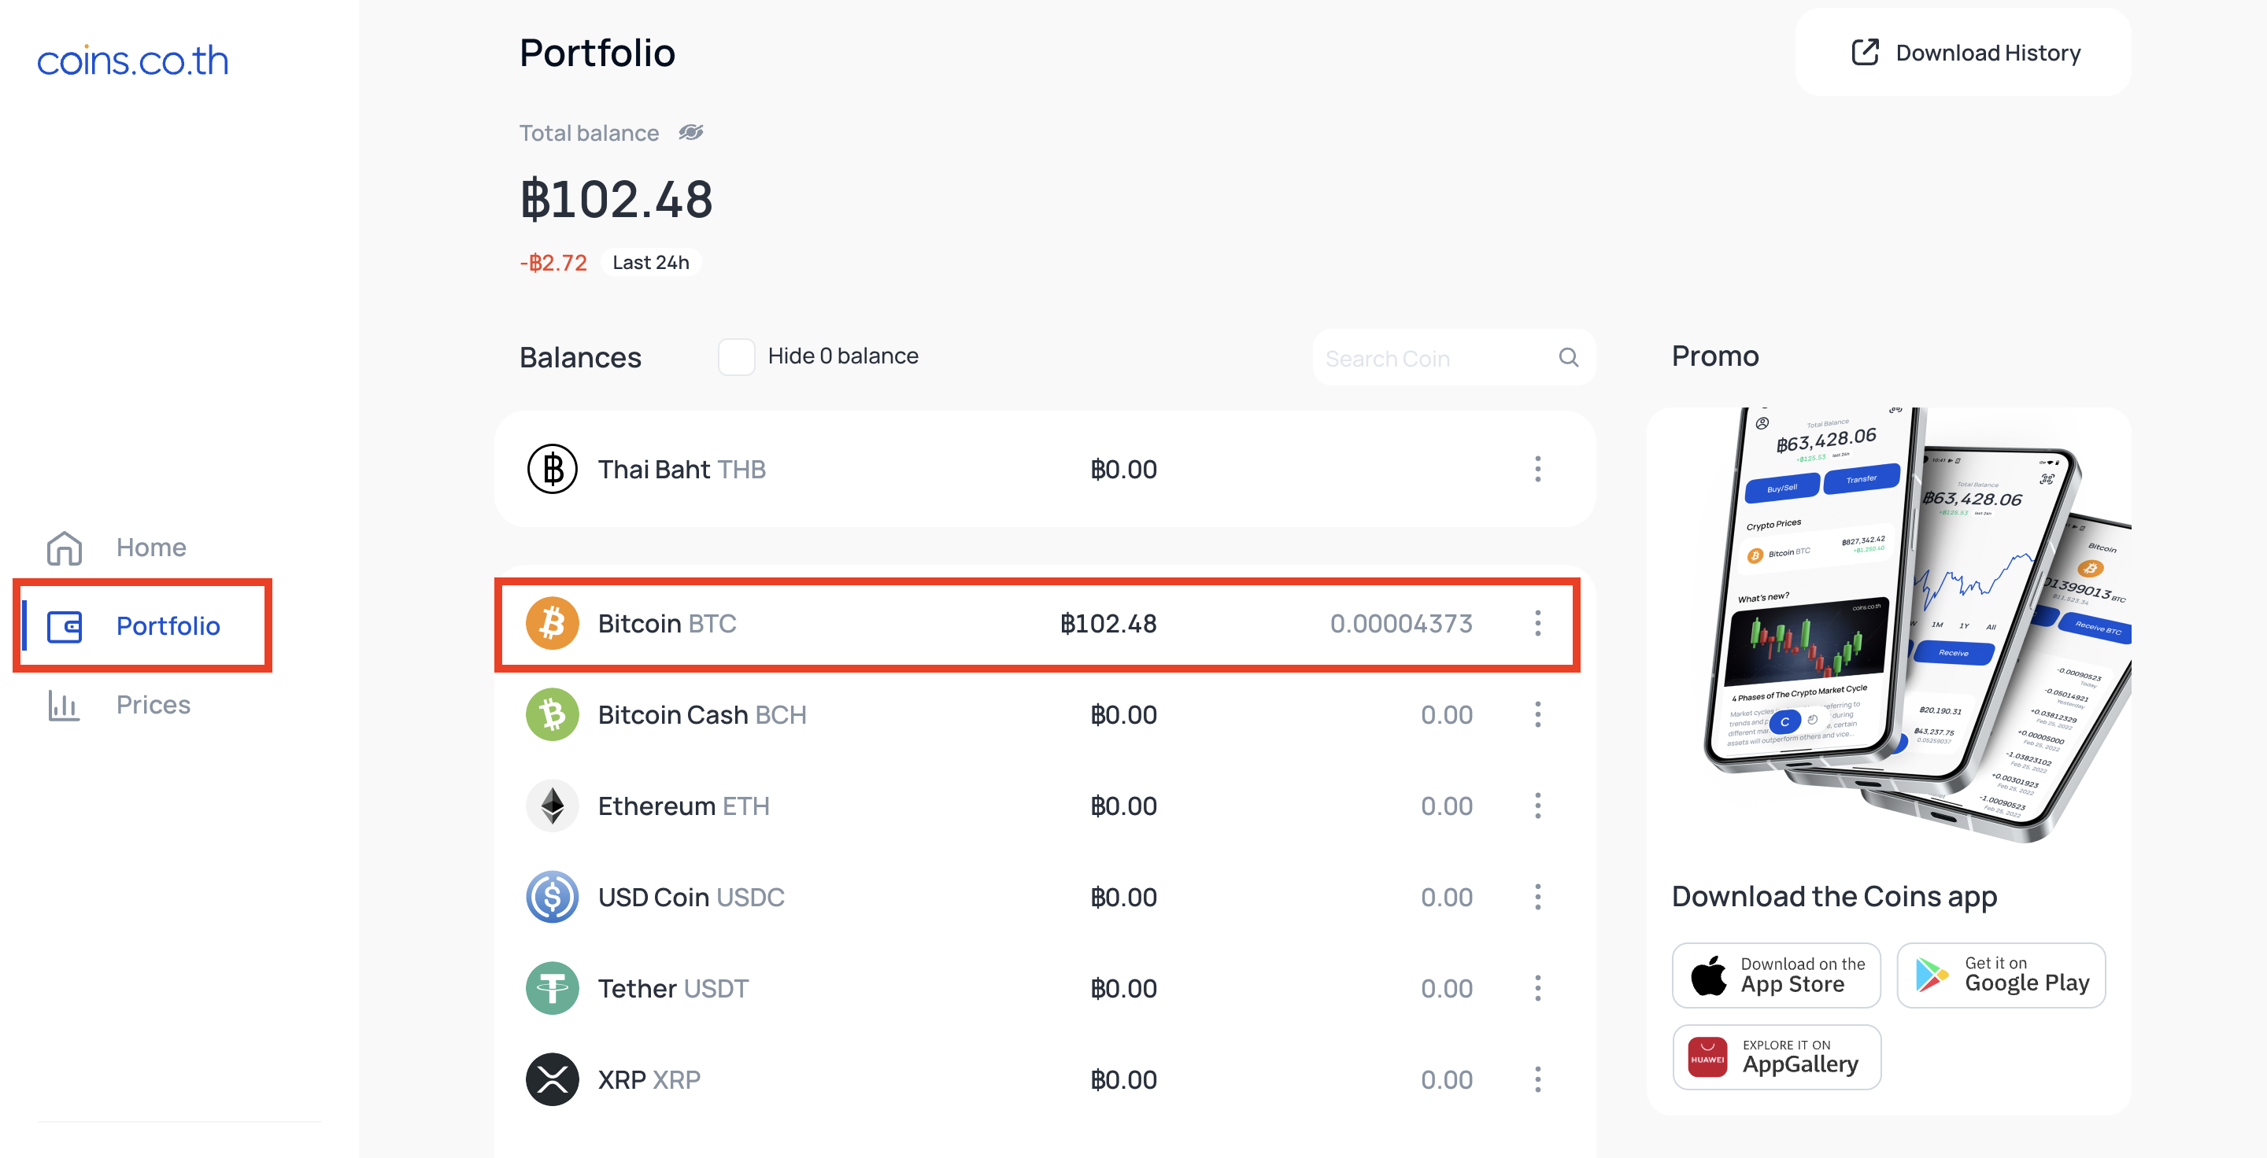This screenshot has height=1158, width=2267.
Task: Click the Bitcoin Cash green icon
Action: click(x=552, y=714)
